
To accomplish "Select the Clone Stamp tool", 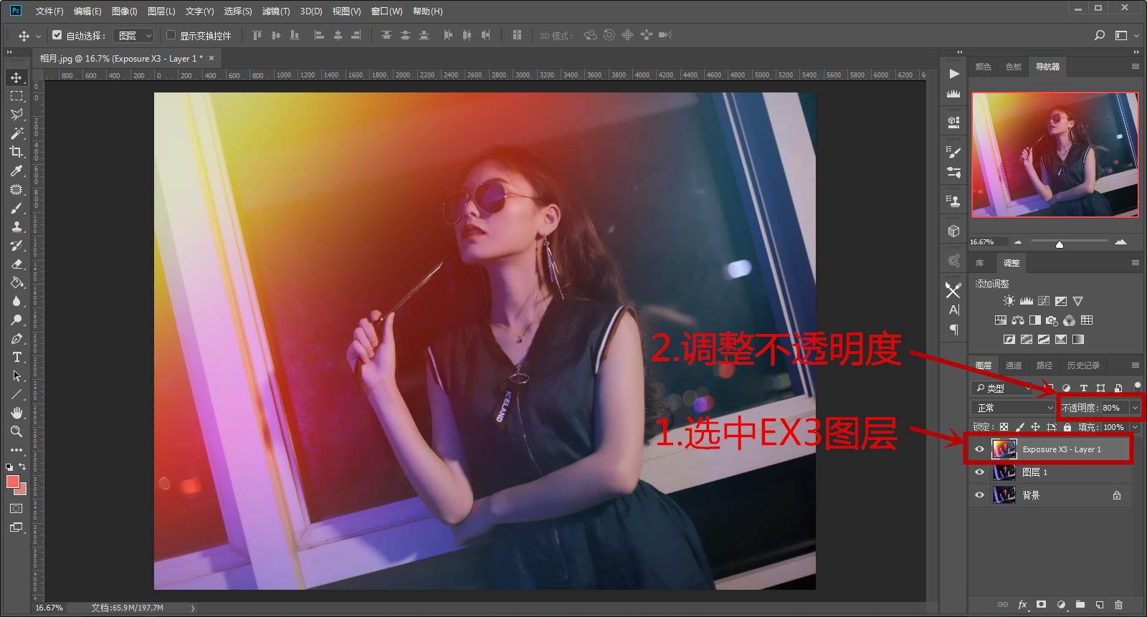I will click(16, 226).
